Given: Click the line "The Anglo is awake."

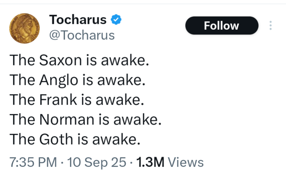Looking at the screenshot, I should point(77,80).
